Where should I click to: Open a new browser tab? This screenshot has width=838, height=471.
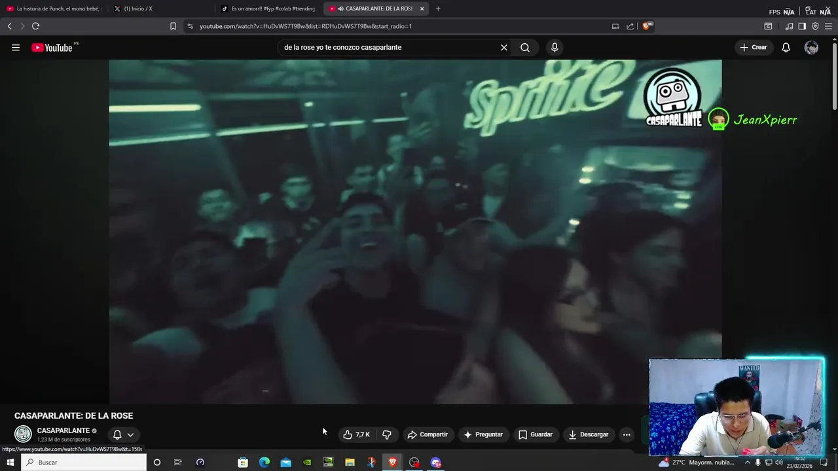pos(438,9)
